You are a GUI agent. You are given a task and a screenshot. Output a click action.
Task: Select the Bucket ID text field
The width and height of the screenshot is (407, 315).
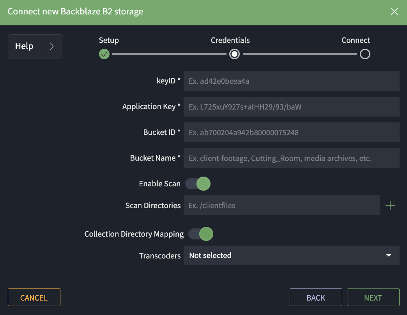291,133
